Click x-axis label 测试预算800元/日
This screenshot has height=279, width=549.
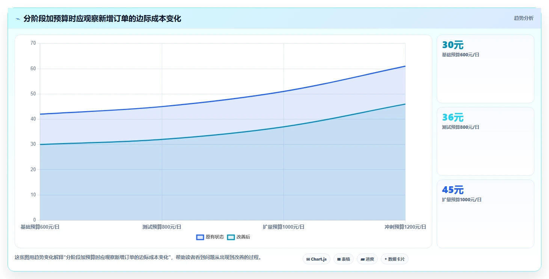162,227
